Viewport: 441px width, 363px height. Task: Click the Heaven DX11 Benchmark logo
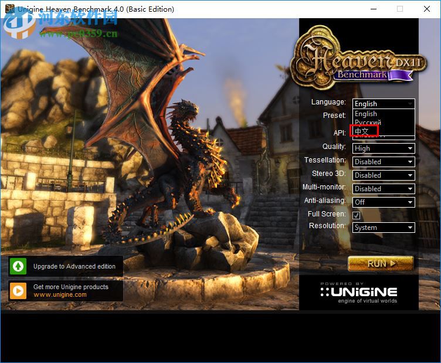[x=358, y=57]
